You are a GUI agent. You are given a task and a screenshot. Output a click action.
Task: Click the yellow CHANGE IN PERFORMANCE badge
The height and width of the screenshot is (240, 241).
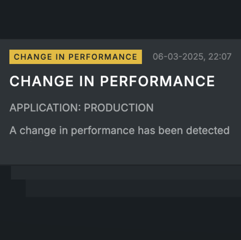[76, 57]
